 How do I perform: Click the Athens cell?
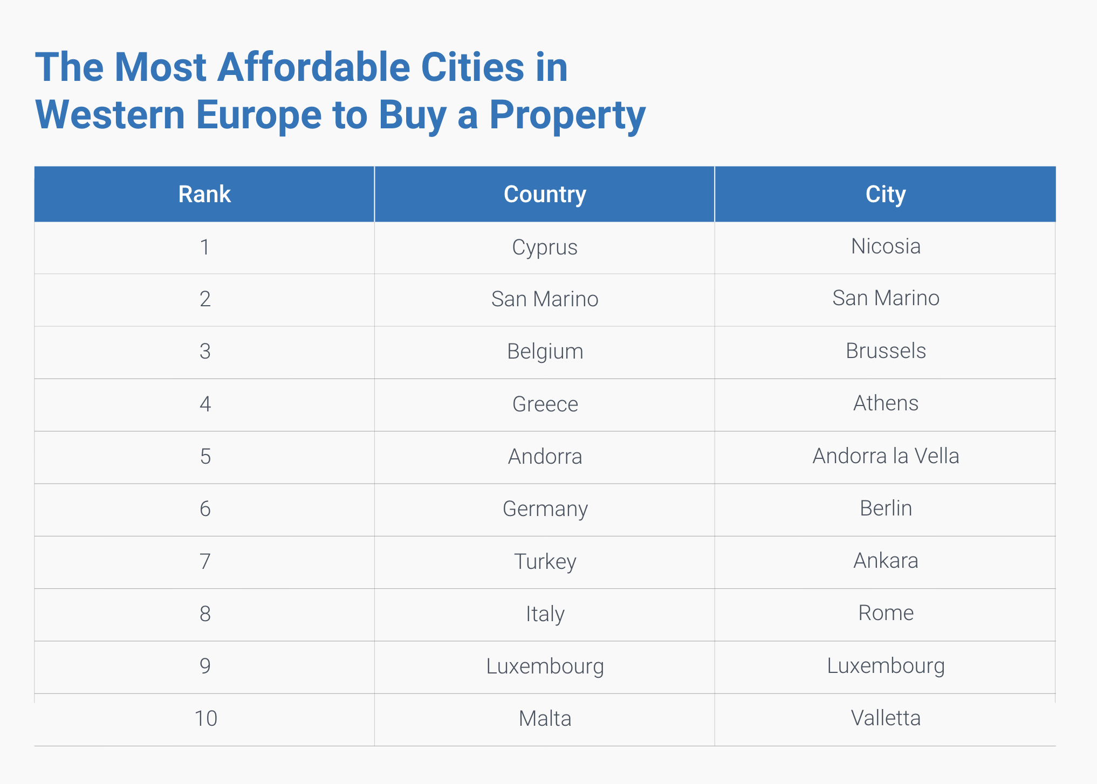click(x=886, y=403)
